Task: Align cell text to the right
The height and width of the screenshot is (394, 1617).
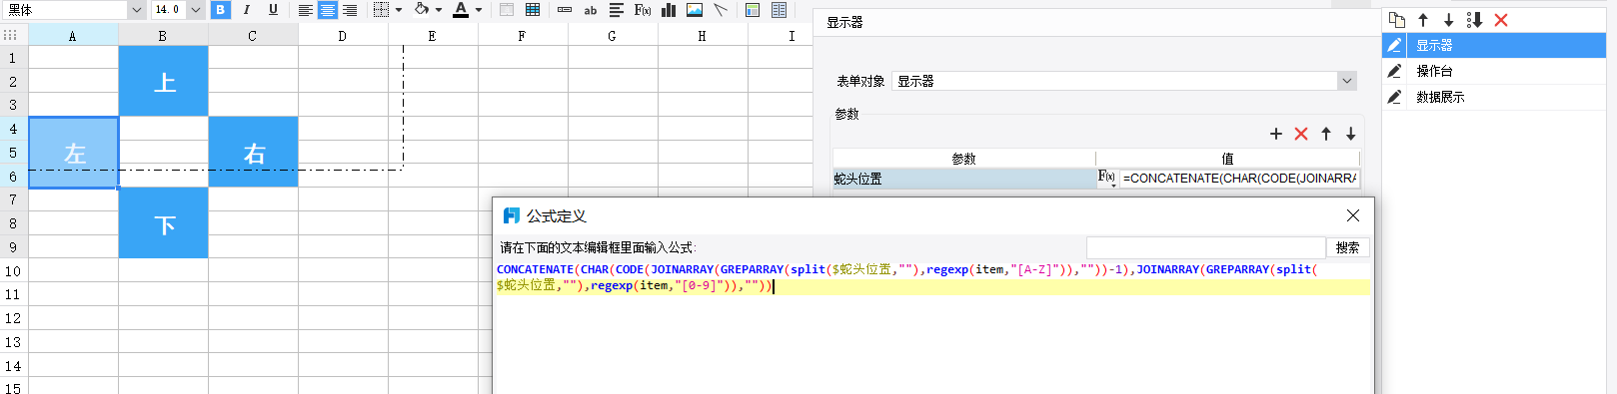Action: coord(350,10)
